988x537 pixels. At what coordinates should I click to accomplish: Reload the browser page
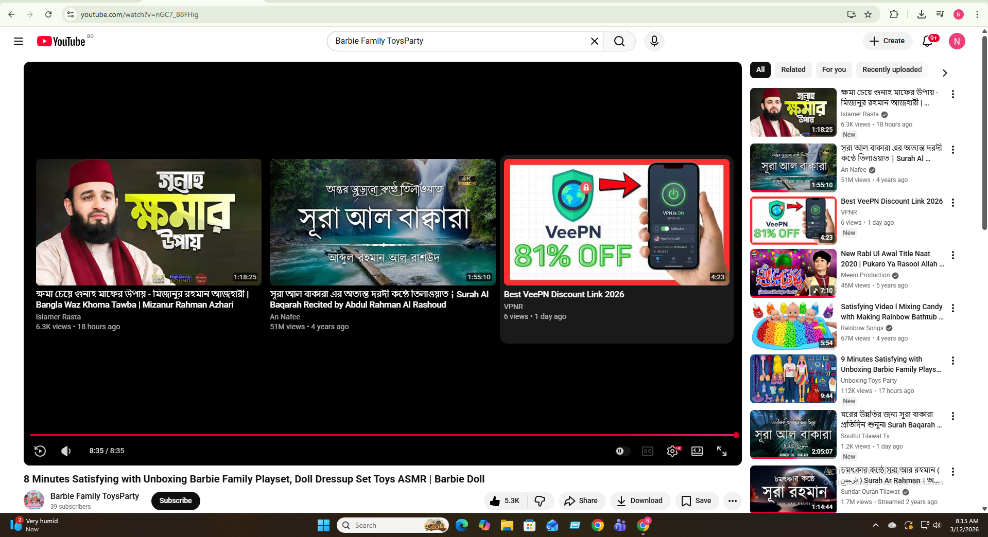[x=48, y=14]
